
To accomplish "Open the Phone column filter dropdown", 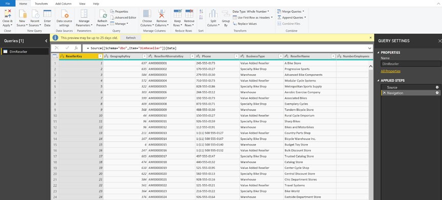I will pos(237,56).
